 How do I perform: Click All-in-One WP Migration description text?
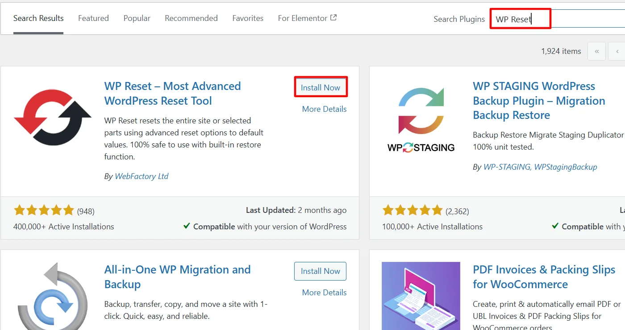[x=186, y=310]
